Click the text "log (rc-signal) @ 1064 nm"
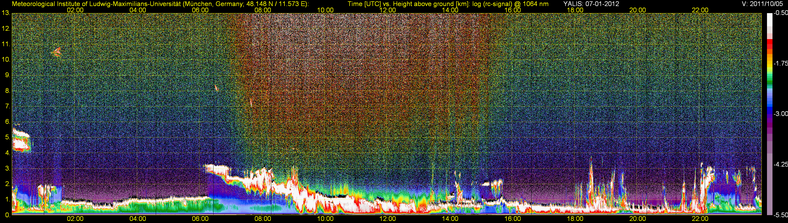The image size is (788, 223). (x=510, y=4)
